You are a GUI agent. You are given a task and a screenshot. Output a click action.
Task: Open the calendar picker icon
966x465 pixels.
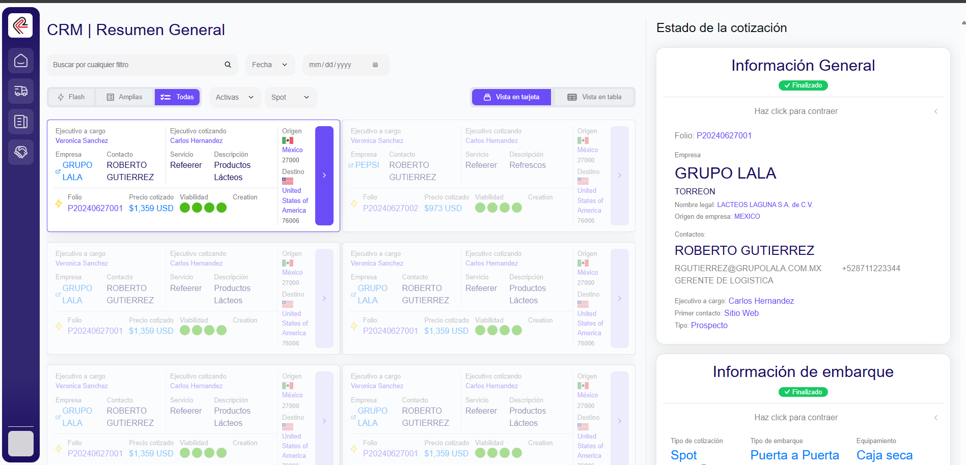point(375,65)
